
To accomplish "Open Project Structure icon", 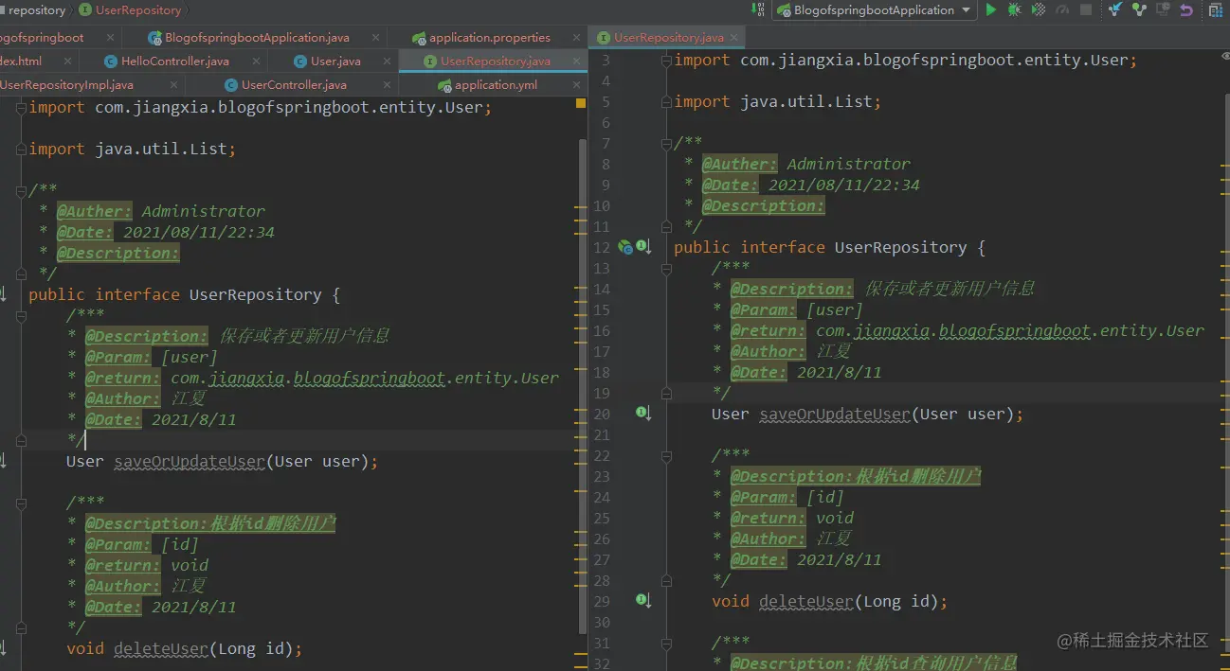I will 1216,9.
